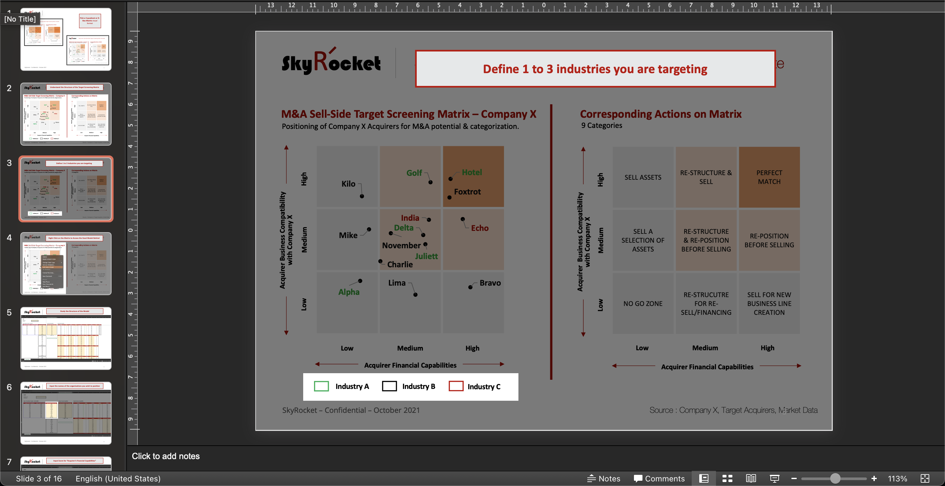Click the 'November' data label
This screenshot has width=945, height=486.
coord(401,246)
